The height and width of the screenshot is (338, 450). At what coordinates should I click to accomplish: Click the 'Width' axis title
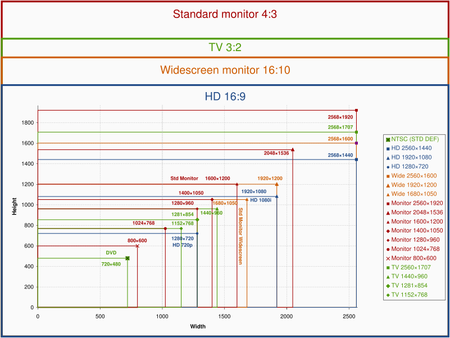pos(198,327)
